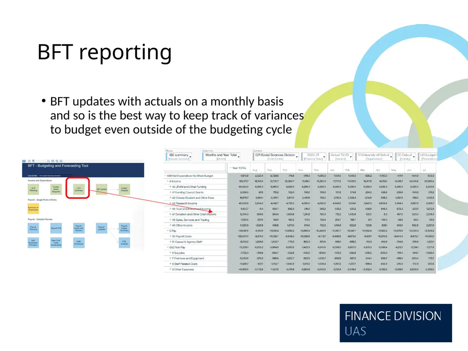The height and width of the screenshot is (351, 468).
Task: Open the Payroll Ledger Summary tile
Action: (124, 229)
